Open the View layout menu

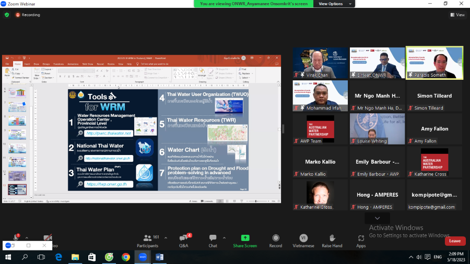click(457, 15)
